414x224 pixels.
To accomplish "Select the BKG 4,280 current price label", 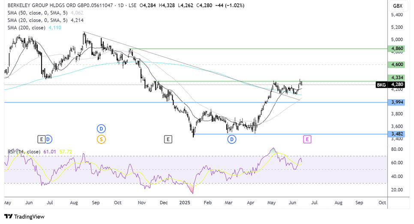I will pyautogui.click(x=390, y=85).
